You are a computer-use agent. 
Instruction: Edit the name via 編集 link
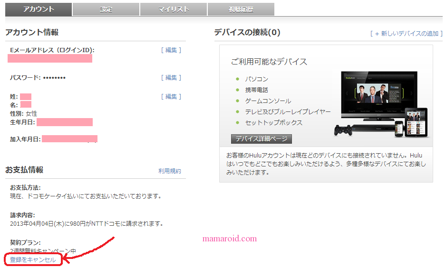click(x=171, y=97)
